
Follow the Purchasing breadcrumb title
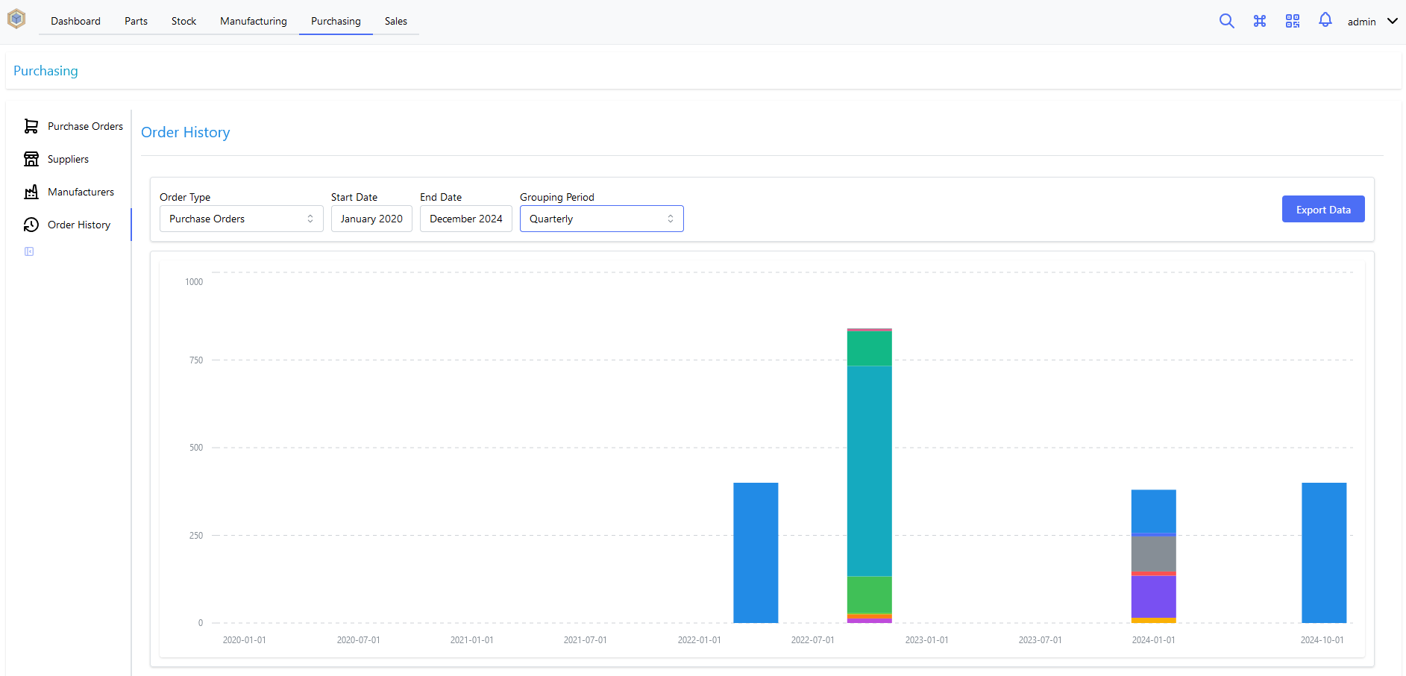pos(45,71)
